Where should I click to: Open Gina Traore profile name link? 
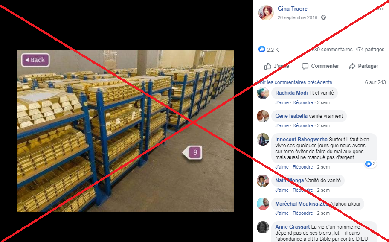tap(293, 9)
